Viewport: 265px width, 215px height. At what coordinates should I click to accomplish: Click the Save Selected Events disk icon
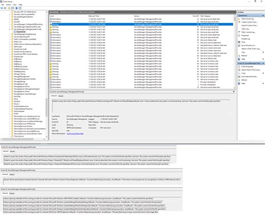[239, 77]
